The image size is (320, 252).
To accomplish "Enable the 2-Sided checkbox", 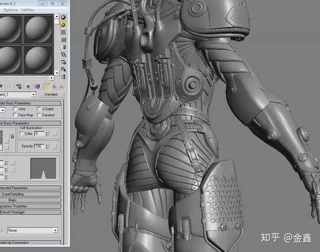I will [39, 109].
